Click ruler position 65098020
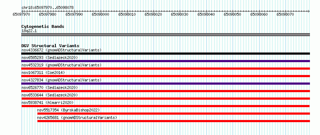 coord(153,14)
